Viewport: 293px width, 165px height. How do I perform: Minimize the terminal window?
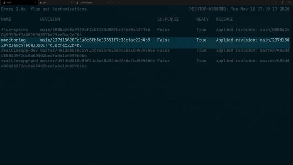276,2
